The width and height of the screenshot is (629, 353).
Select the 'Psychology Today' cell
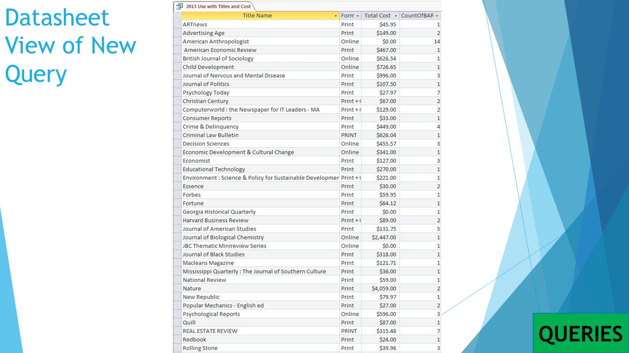coord(260,93)
